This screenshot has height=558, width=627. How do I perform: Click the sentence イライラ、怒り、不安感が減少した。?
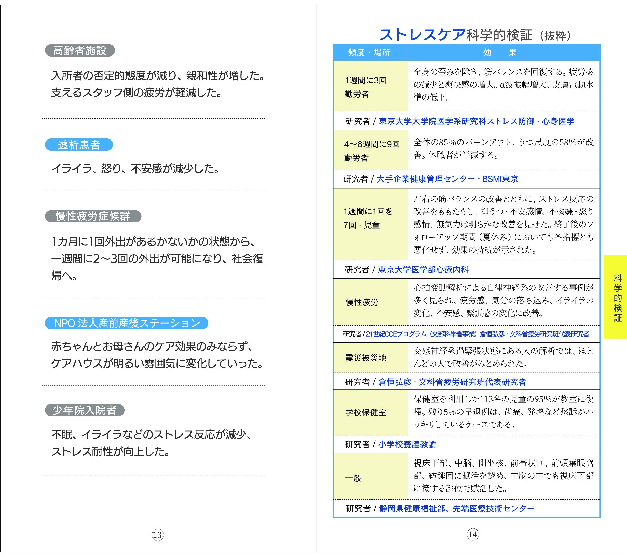135,168
